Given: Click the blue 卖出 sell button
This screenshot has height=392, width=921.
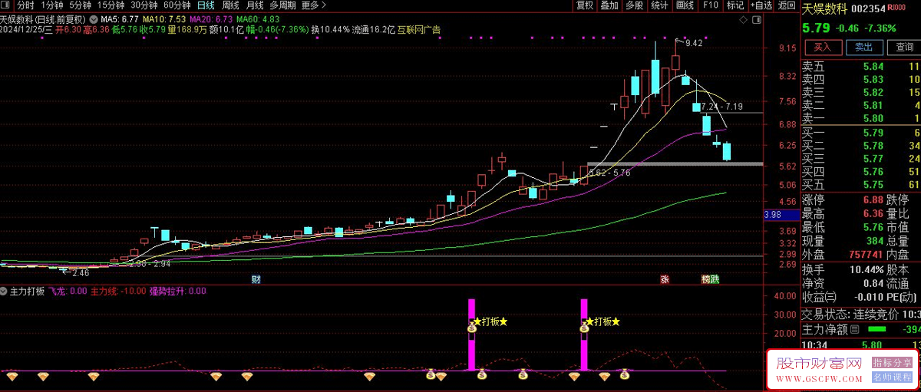Looking at the screenshot, I should [x=863, y=47].
